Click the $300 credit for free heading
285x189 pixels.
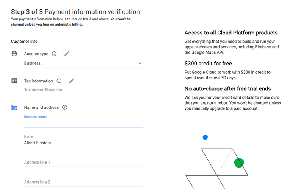[x=208, y=64]
